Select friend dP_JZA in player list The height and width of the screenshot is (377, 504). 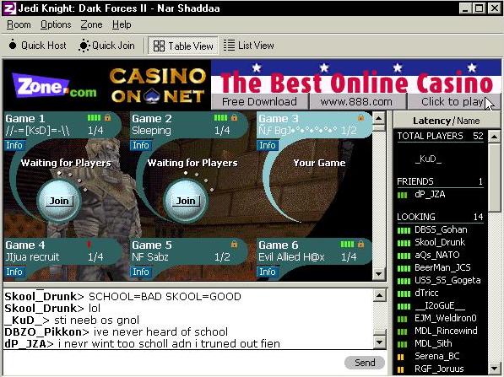pyautogui.click(x=430, y=194)
